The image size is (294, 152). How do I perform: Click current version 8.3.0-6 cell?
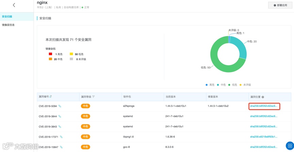[169, 147]
